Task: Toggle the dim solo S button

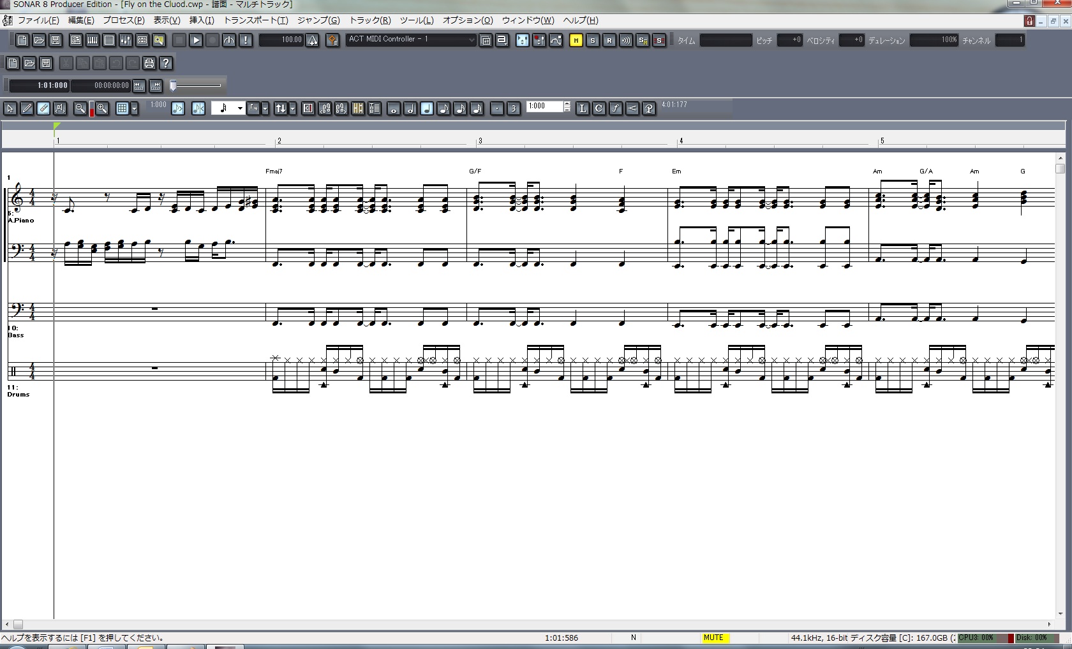Action: 643,40
